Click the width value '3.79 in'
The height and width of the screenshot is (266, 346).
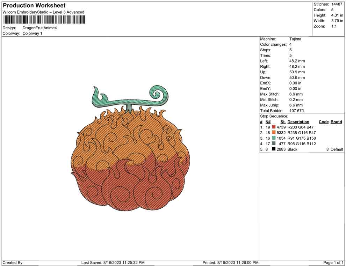(337, 21)
